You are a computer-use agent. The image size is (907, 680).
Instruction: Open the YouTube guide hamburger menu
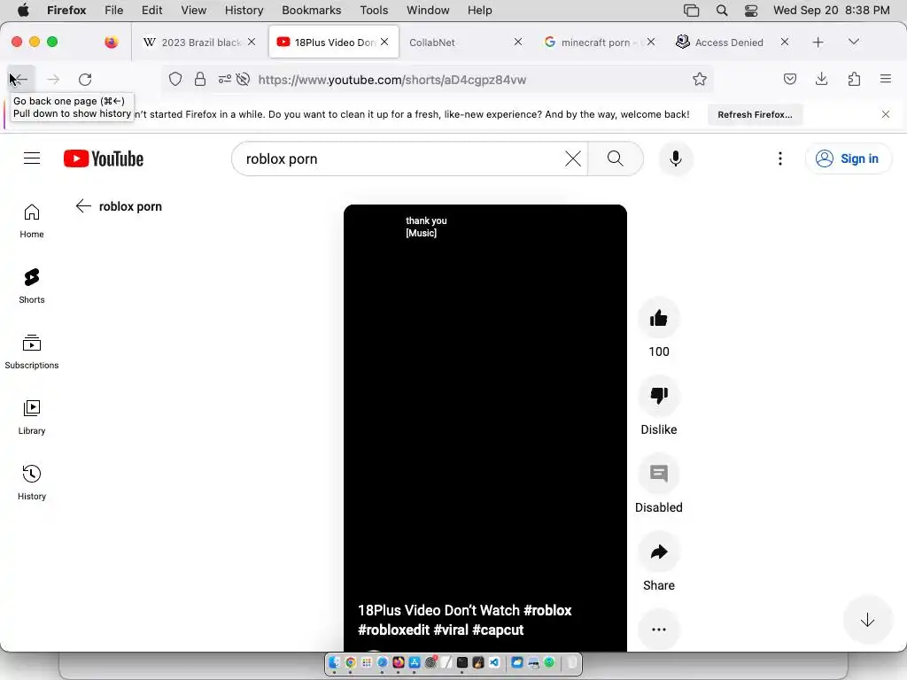coord(32,158)
